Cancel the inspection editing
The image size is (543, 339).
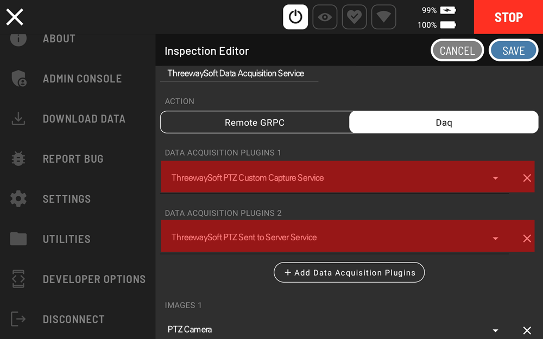point(457,50)
